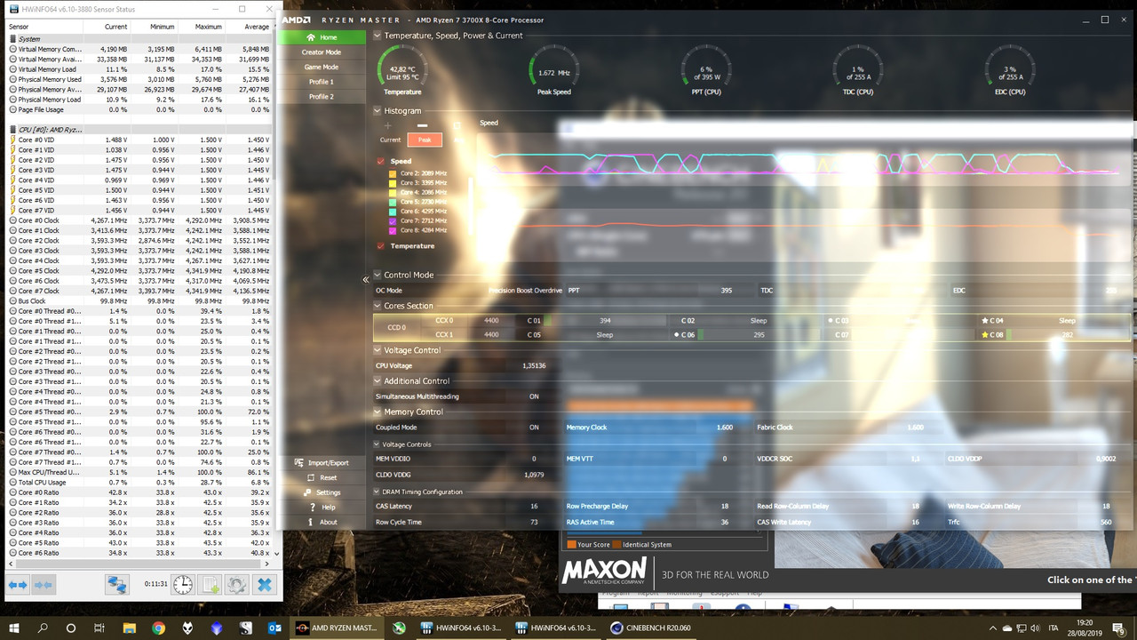Click the HWiNFO log file start icon
The image size is (1137, 640).
pyautogui.click(x=210, y=584)
